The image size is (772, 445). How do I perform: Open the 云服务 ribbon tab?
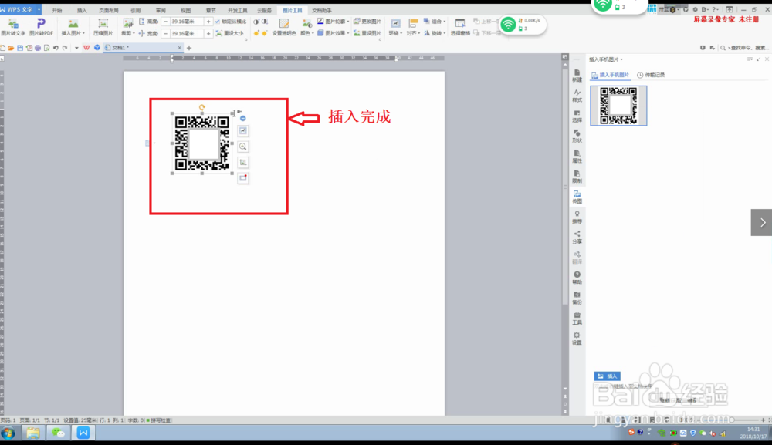coord(264,10)
